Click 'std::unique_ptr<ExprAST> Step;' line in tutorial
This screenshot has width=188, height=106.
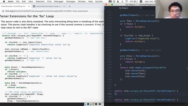(24, 94)
